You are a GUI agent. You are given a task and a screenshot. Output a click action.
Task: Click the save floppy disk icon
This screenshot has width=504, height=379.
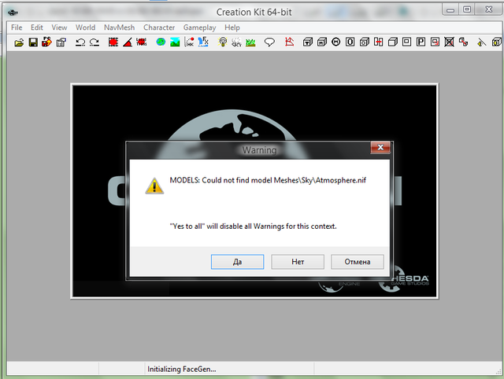[33, 42]
